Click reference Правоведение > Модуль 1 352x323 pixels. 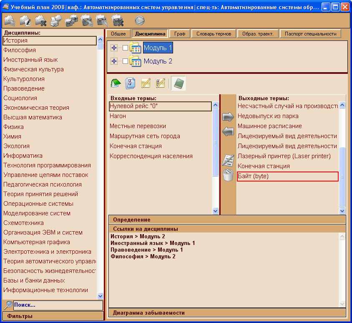[146, 250]
